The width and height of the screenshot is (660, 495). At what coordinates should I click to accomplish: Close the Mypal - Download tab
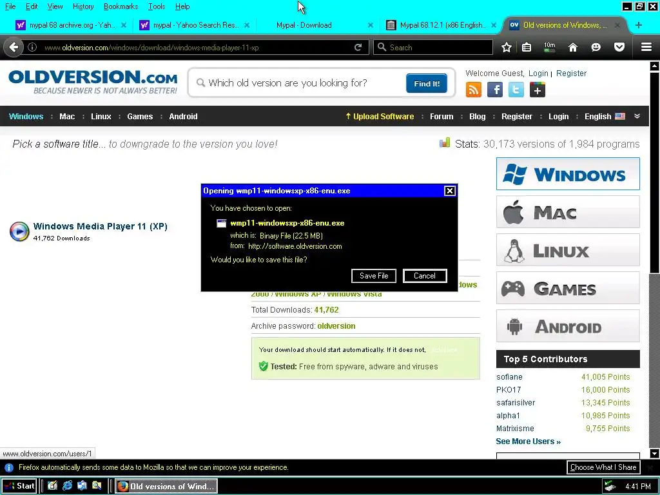[x=371, y=25]
